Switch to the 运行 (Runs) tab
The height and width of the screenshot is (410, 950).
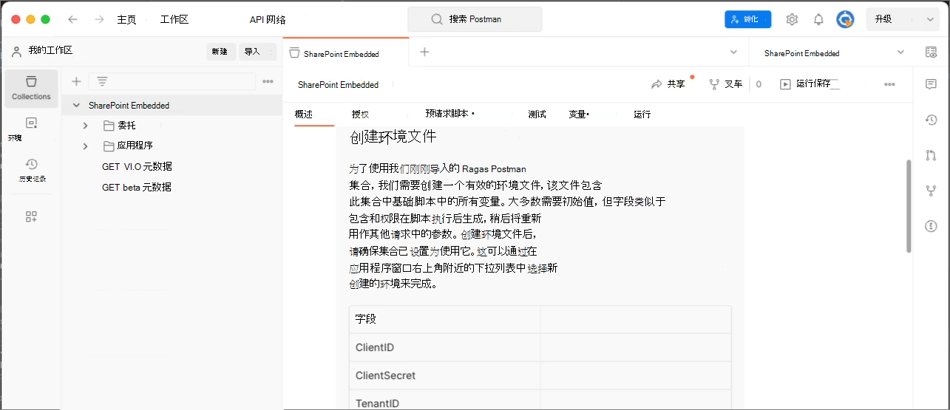[642, 115]
